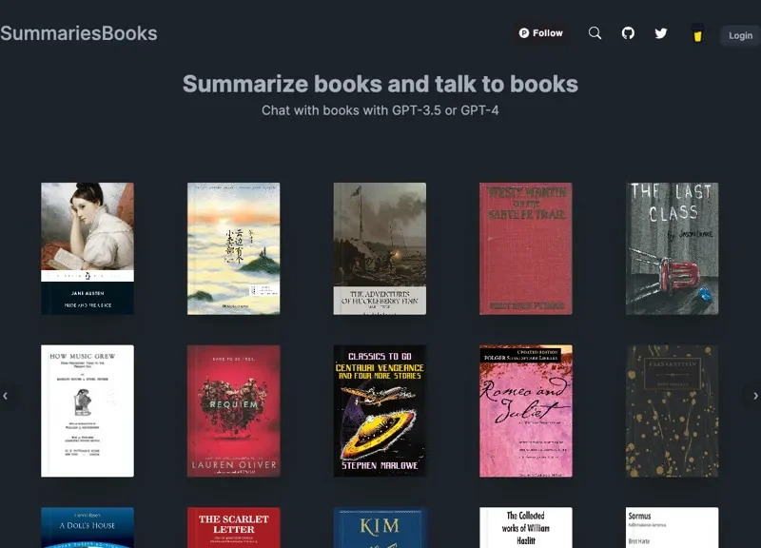761x548 pixels.
Task: Click the Login button
Action: click(x=740, y=35)
